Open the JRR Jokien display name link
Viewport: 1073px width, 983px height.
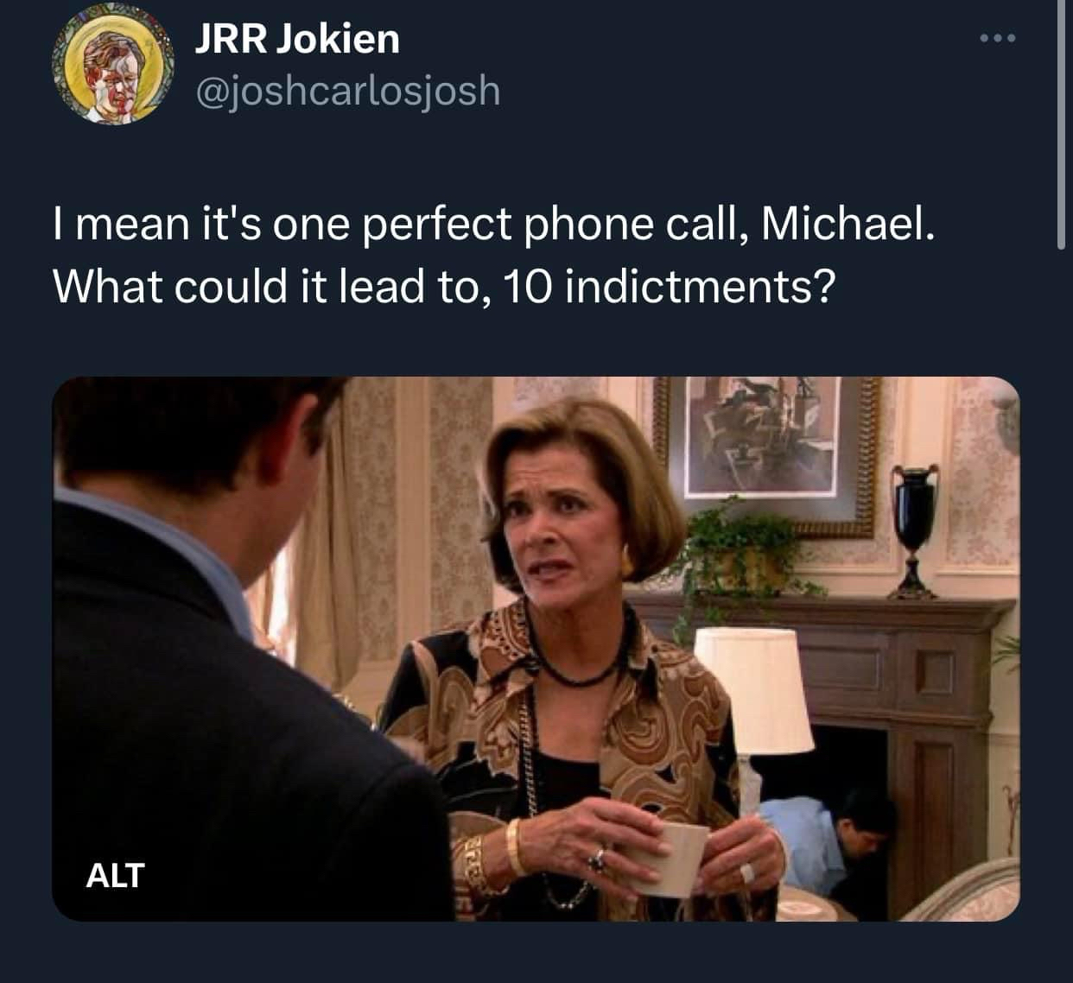point(297,39)
